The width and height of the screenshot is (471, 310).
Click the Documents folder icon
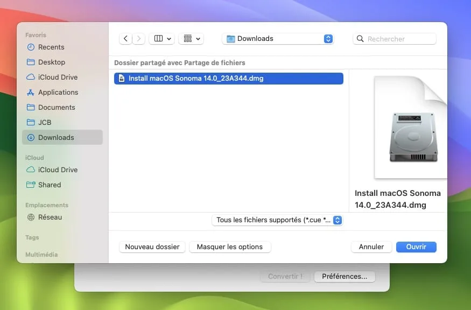coord(31,107)
